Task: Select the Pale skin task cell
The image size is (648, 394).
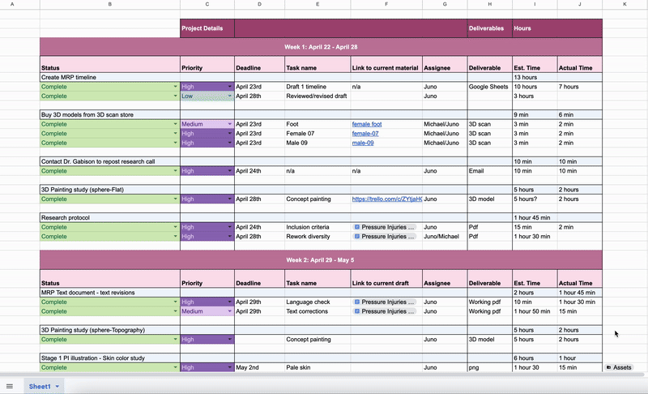Action: click(x=318, y=367)
